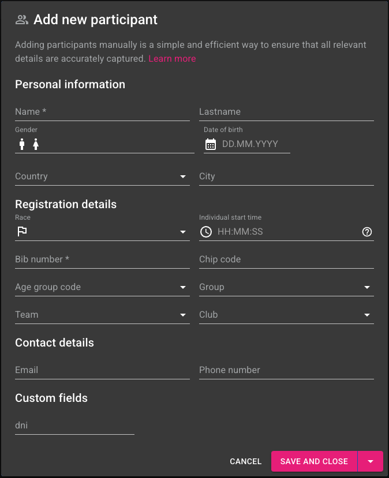The width and height of the screenshot is (389, 478).
Task: Expand the Age group code dropdown
Action: tap(183, 287)
